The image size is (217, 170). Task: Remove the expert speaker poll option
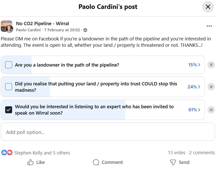click(x=211, y=110)
